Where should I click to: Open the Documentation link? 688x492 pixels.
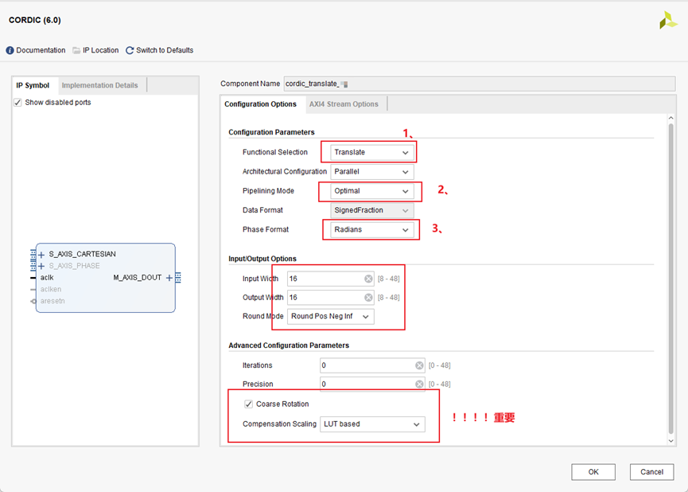tap(41, 50)
